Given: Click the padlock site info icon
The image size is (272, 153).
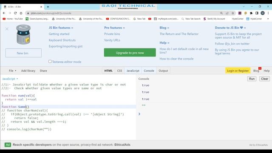Looking at the screenshot, I should 28,13.
